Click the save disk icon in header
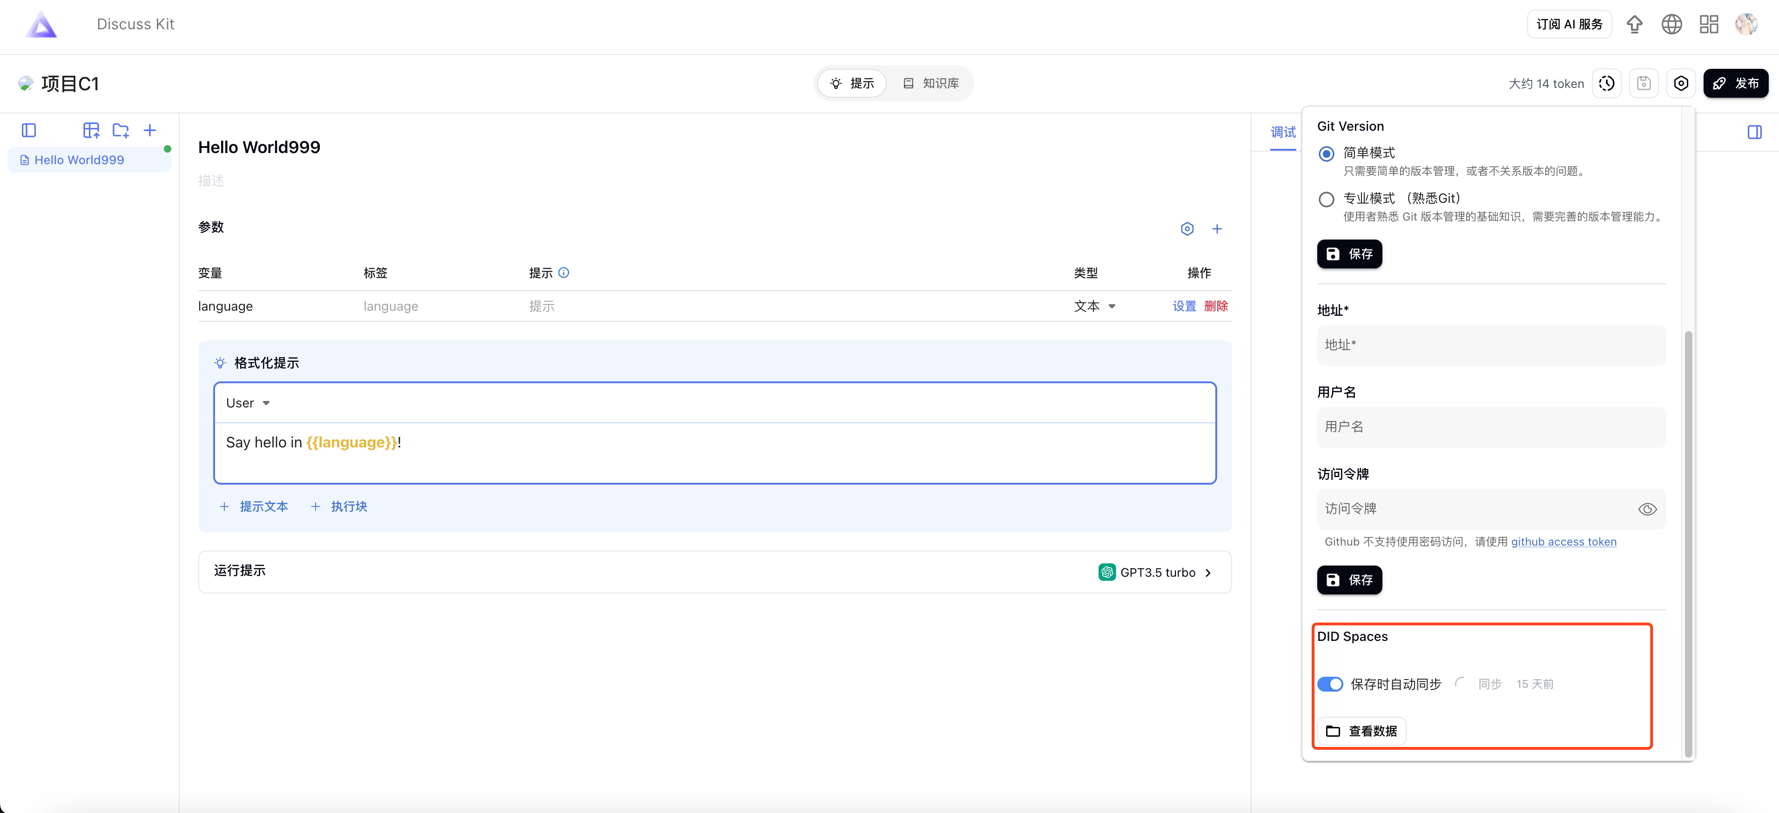The width and height of the screenshot is (1779, 813). tap(1644, 84)
